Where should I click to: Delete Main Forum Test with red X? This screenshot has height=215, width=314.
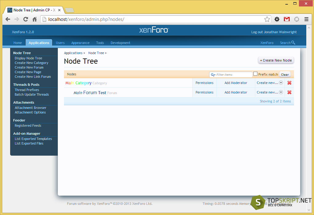click(289, 92)
